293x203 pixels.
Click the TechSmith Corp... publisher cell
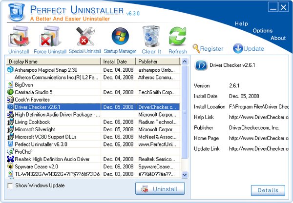pos(158,92)
